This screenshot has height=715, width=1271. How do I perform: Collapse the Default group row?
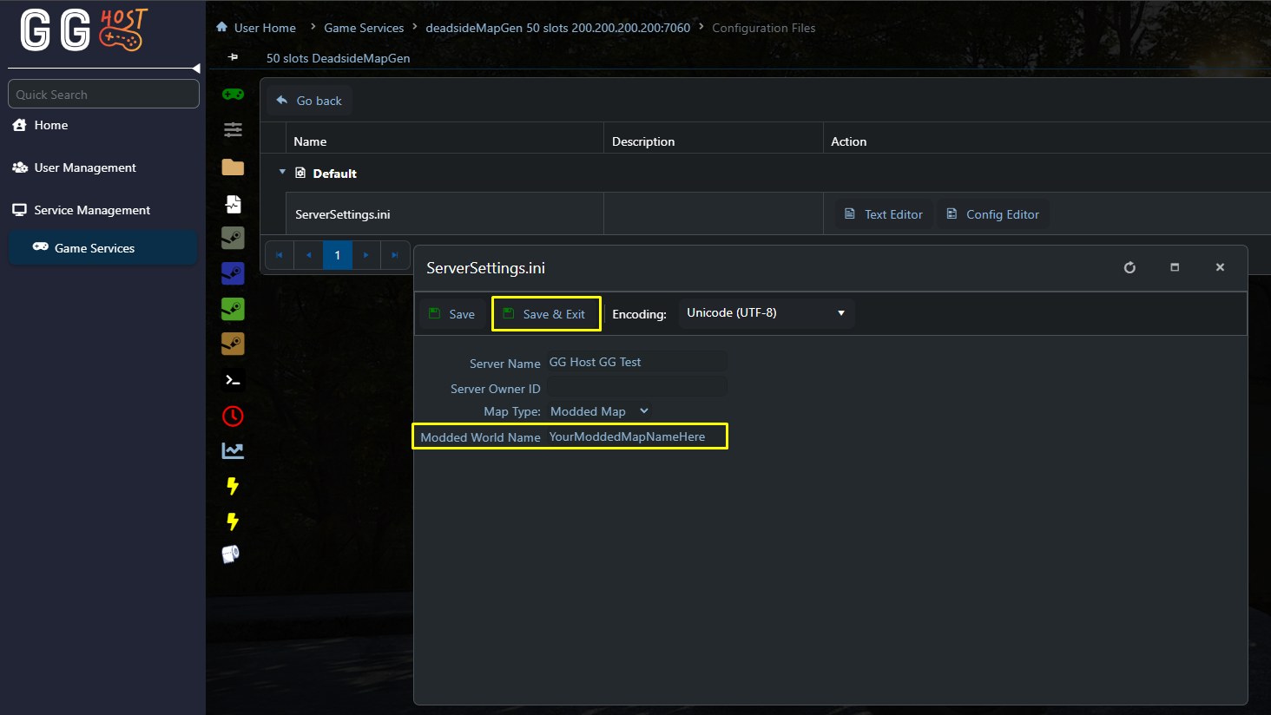[282, 173]
